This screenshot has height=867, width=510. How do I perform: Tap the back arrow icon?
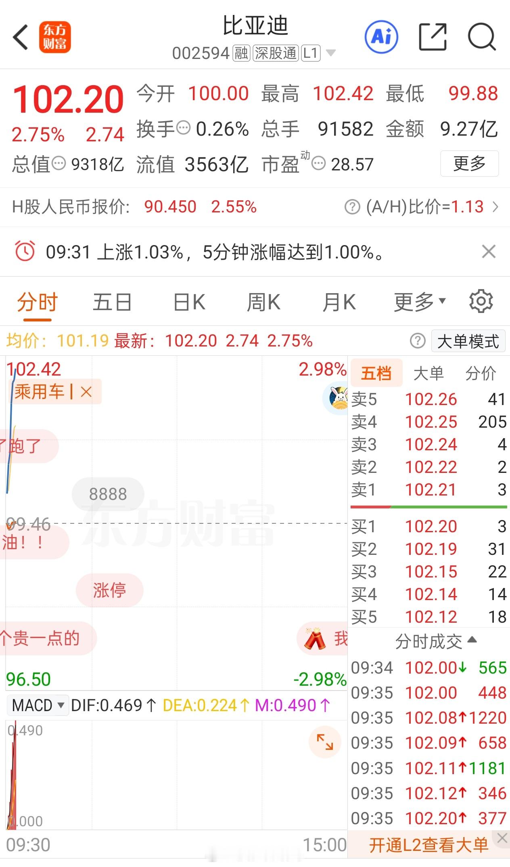[21, 37]
